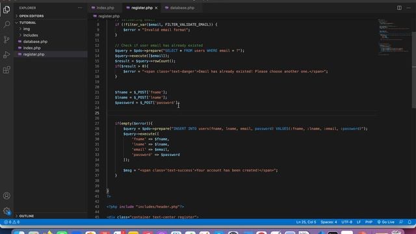Expand the Outline section
The width and height of the screenshot is (416, 234).
tap(51, 216)
